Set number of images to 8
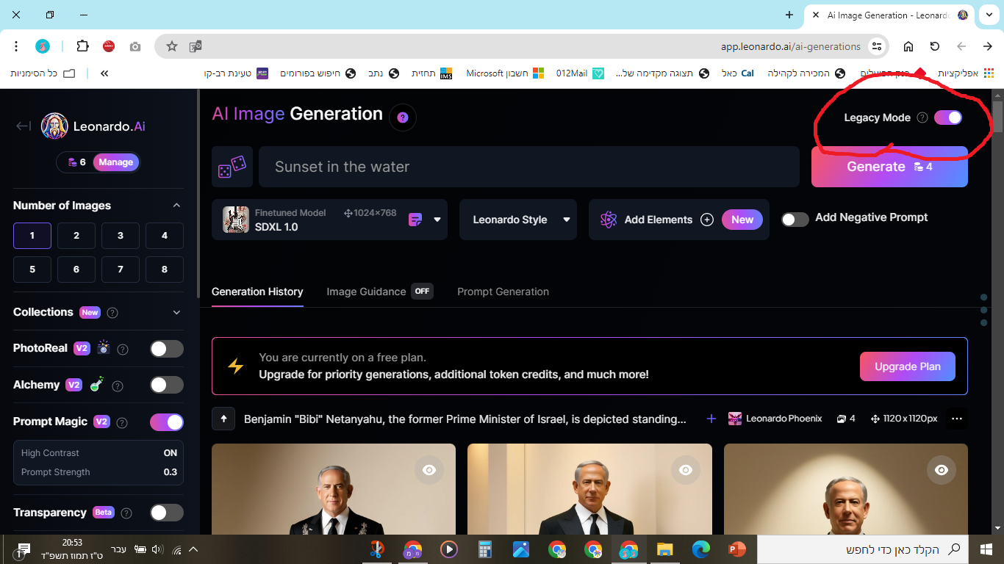1004x564 pixels. click(165, 270)
